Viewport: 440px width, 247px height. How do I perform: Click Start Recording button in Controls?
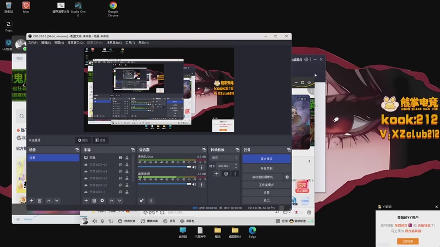pos(266,169)
